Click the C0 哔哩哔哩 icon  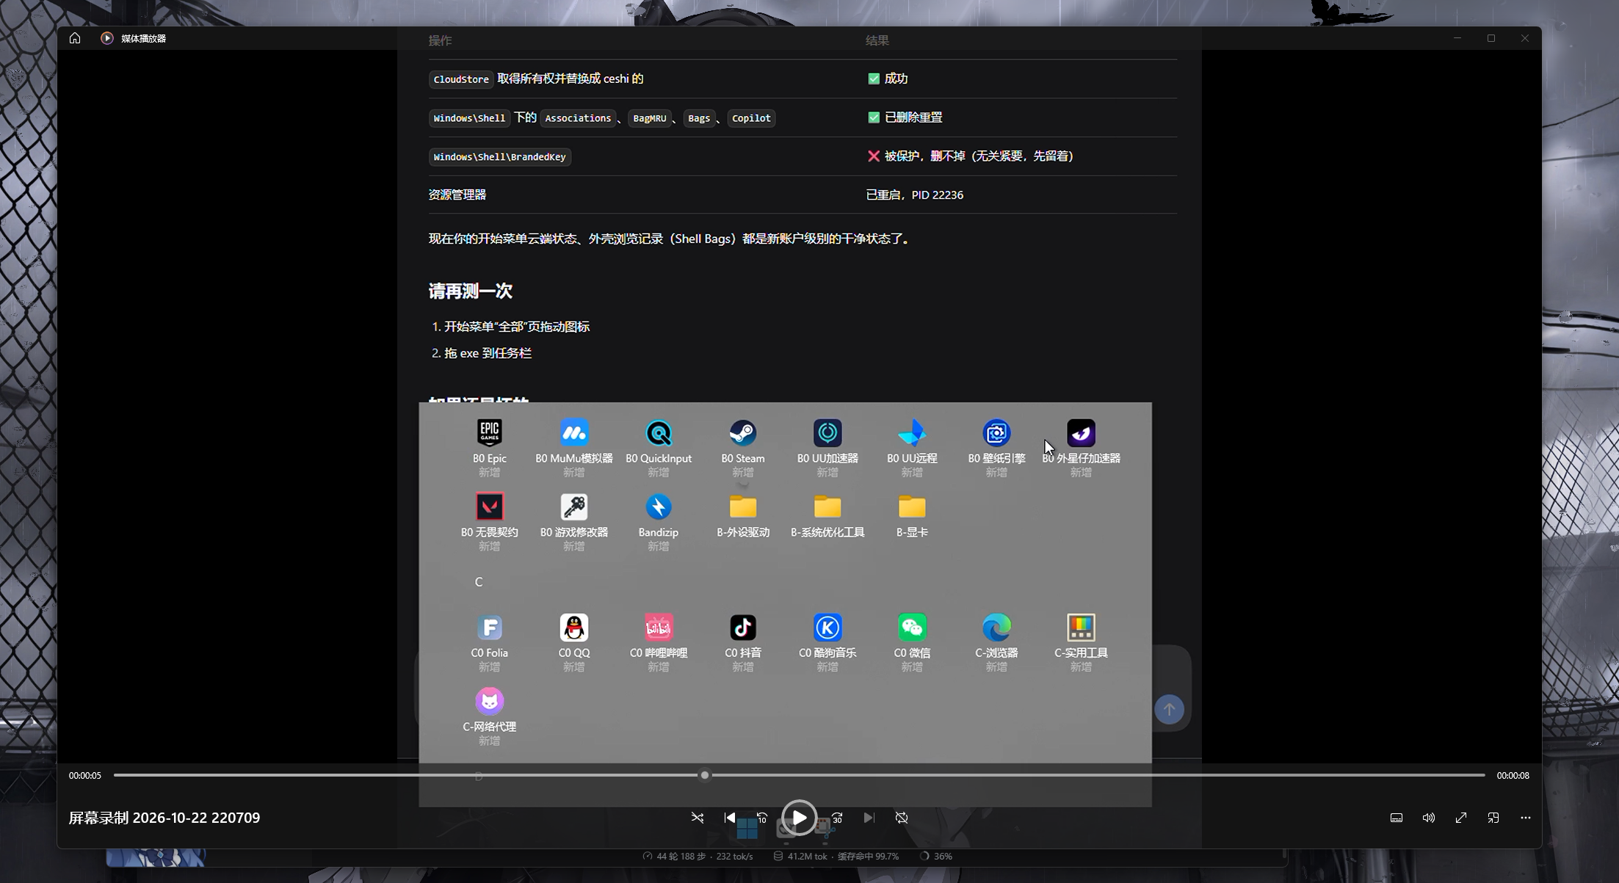point(659,628)
